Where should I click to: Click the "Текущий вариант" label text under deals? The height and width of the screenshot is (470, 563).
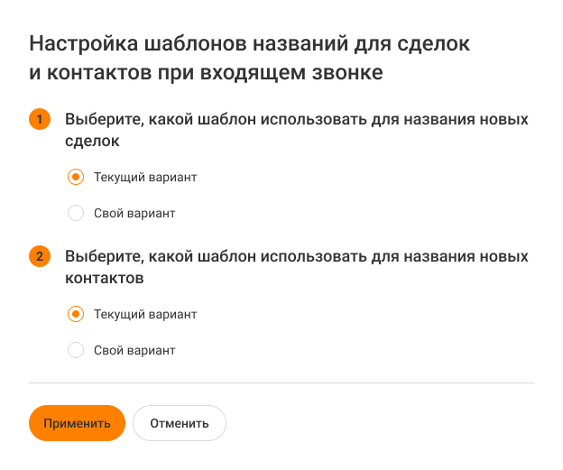145,178
